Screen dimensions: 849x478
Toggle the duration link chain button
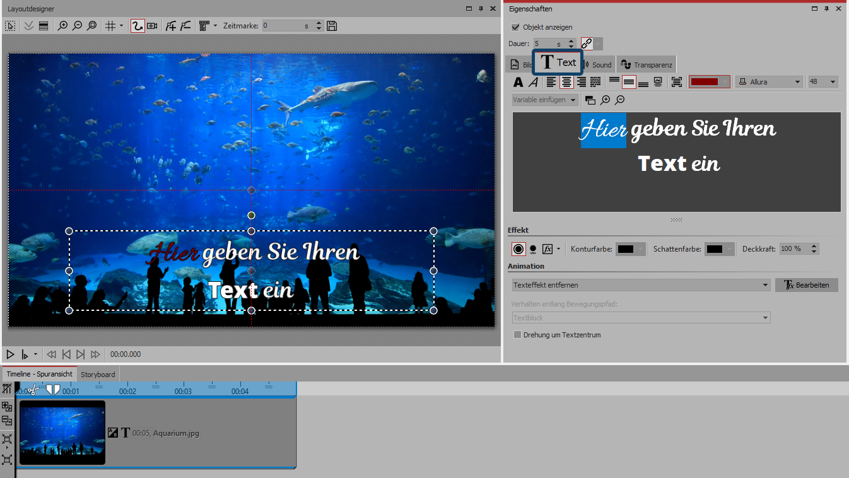click(587, 44)
